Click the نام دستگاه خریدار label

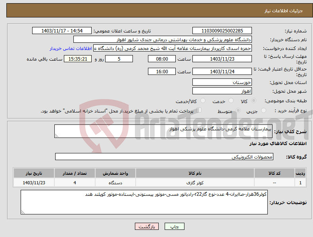288,40
